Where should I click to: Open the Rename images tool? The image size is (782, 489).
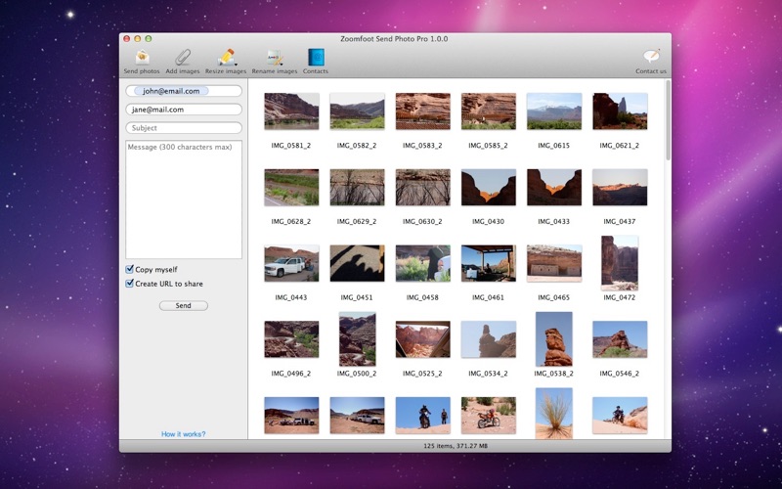[x=274, y=58]
